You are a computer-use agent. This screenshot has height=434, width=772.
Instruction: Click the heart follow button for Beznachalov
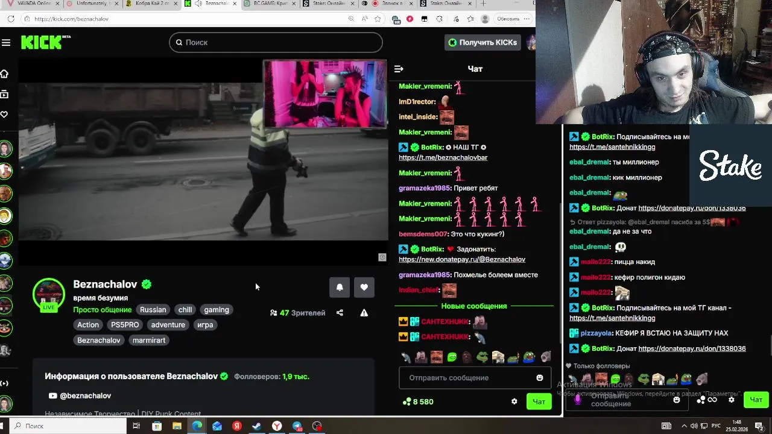[364, 288]
